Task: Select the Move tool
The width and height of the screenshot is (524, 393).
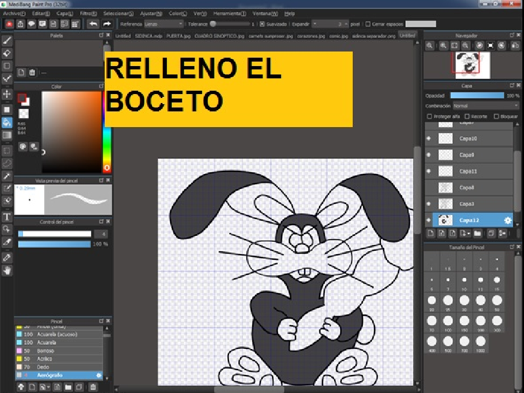Action: [7, 94]
